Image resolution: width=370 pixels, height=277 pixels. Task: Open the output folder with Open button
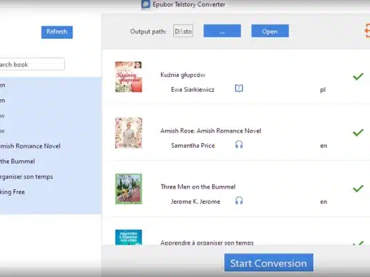tap(270, 31)
